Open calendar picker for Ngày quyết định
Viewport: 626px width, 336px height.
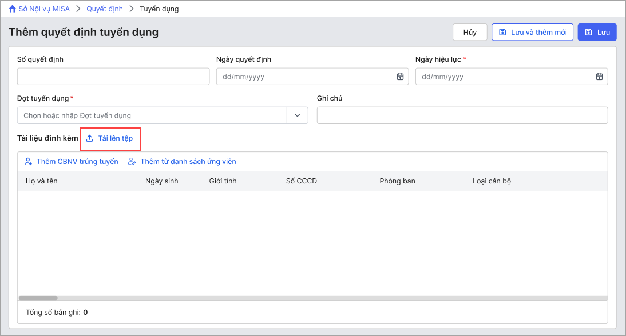400,77
